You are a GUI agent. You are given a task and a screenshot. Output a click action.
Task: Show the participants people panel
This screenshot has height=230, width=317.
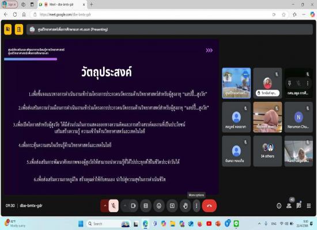click(289, 206)
